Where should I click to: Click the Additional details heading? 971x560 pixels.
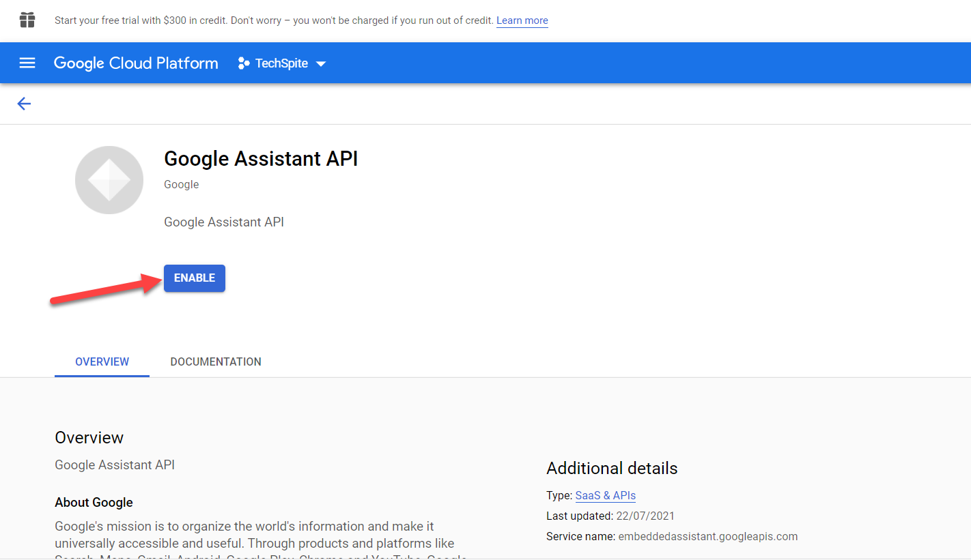[612, 468]
